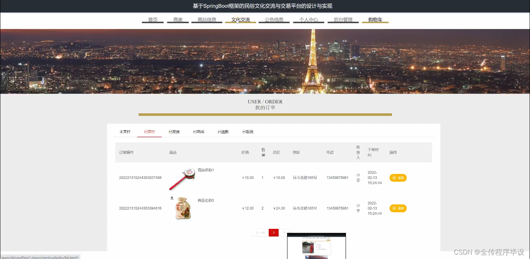Select page 1 in pagination
Image resolution: width=530 pixels, height=259 pixels.
click(273, 233)
